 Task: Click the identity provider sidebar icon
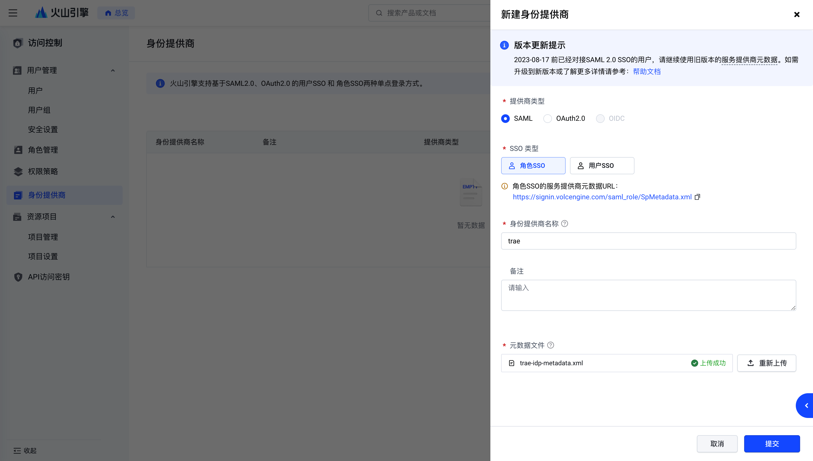click(18, 195)
